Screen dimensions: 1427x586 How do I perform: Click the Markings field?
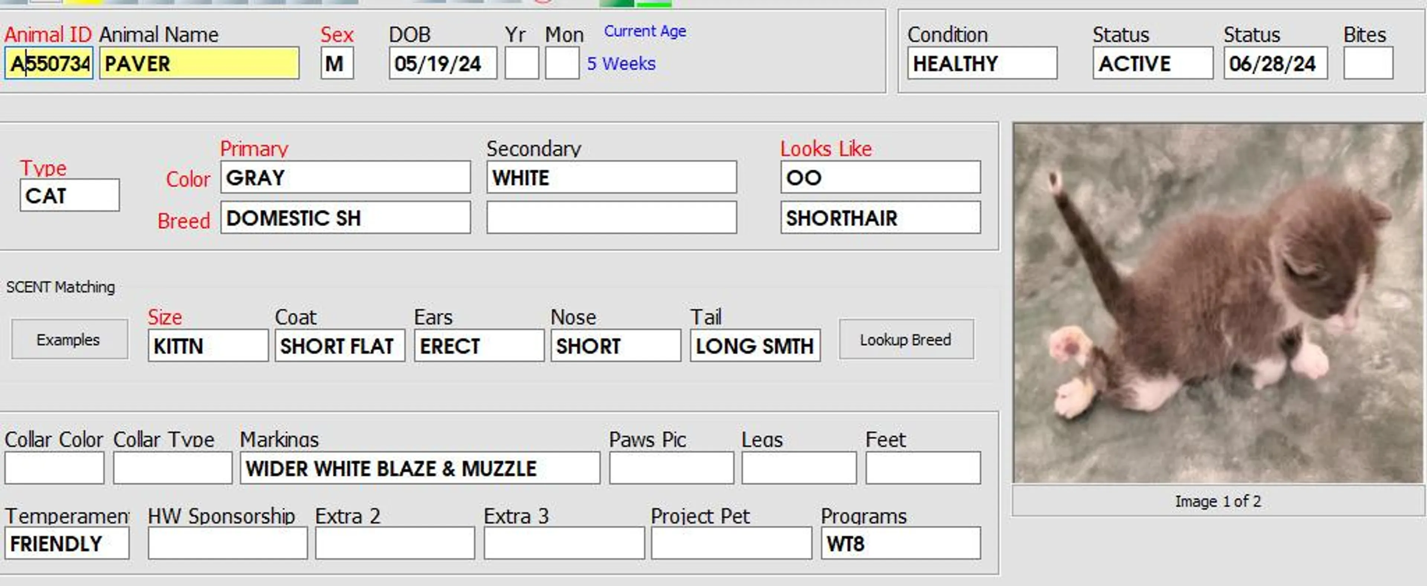pyautogui.click(x=419, y=468)
